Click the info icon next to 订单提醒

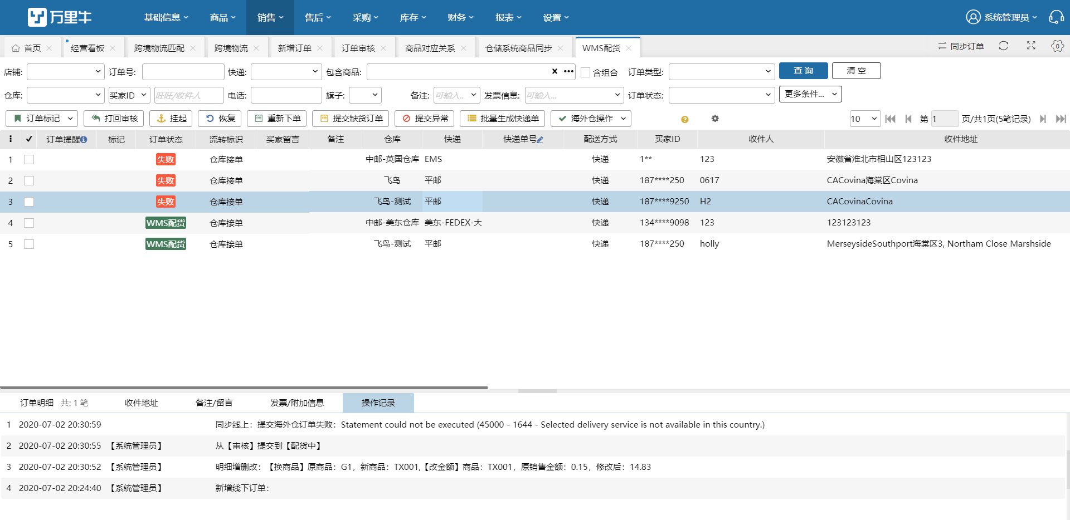84,140
